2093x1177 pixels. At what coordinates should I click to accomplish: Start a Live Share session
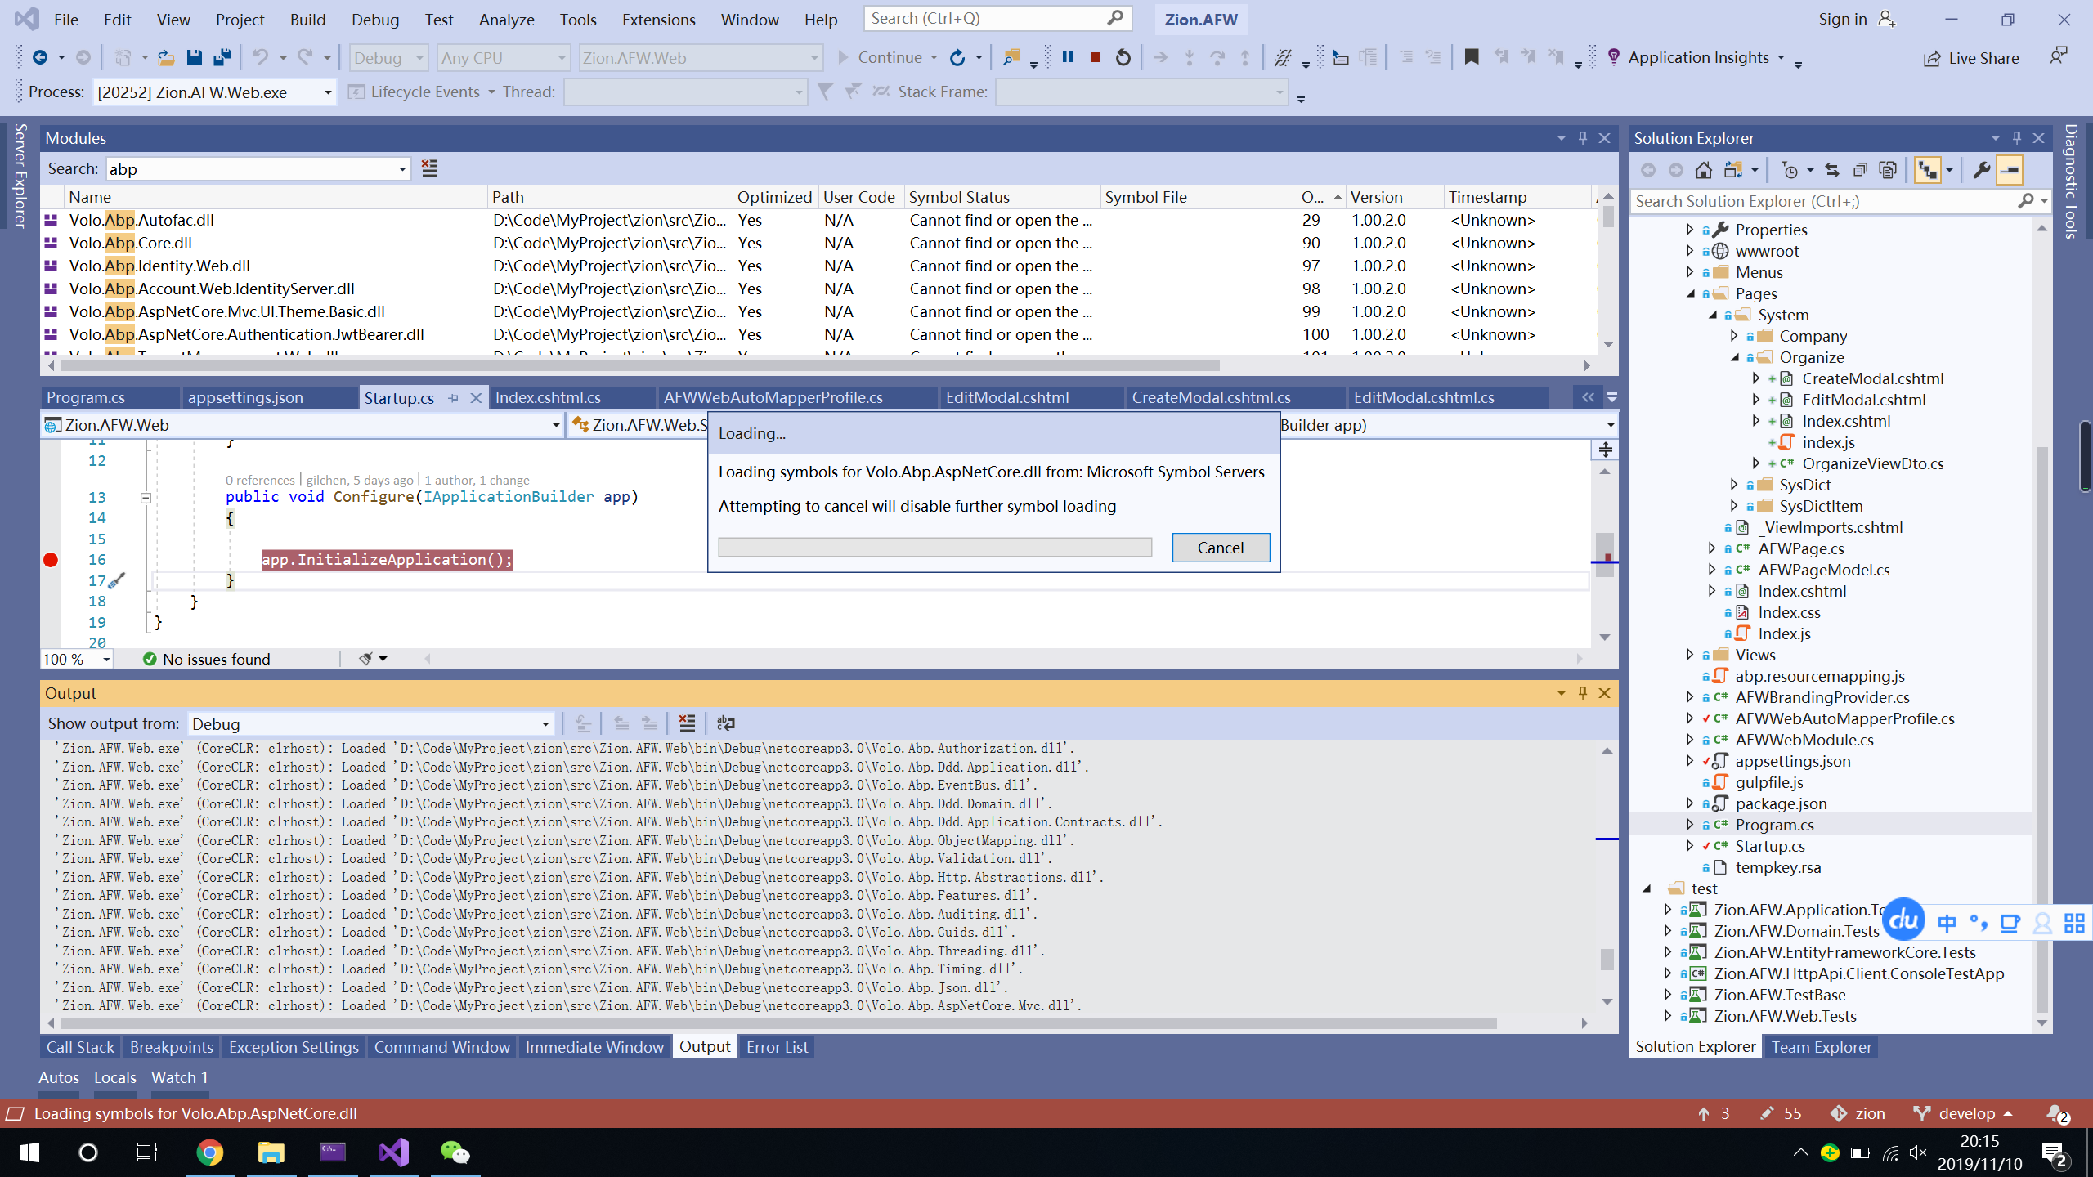pos(1972,57)
